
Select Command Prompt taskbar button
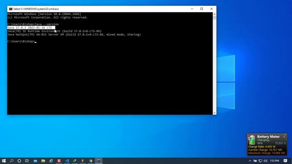click(x=99, y=161)
